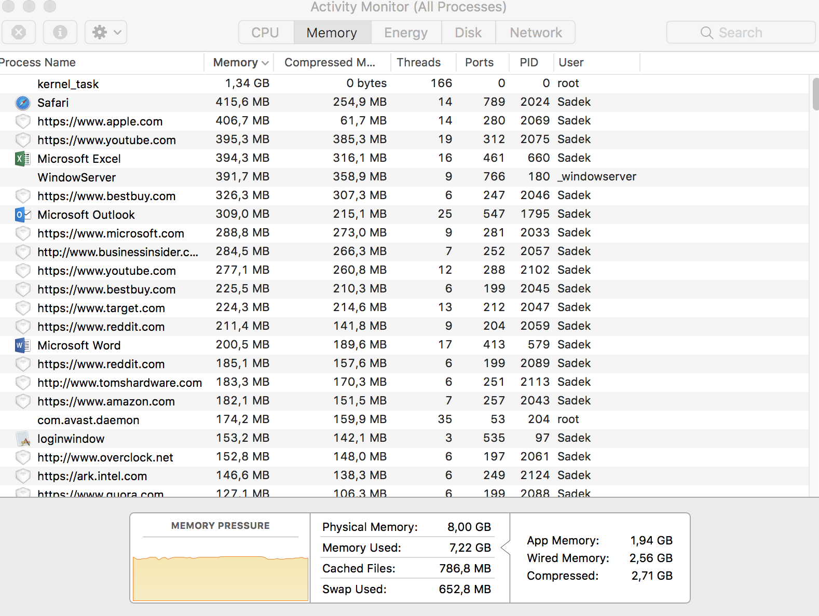The width and height of the screenshot is (819, 616).
Task: Click the shield icon beside https://ark.intel.com
Action: [x=23, y=476]
